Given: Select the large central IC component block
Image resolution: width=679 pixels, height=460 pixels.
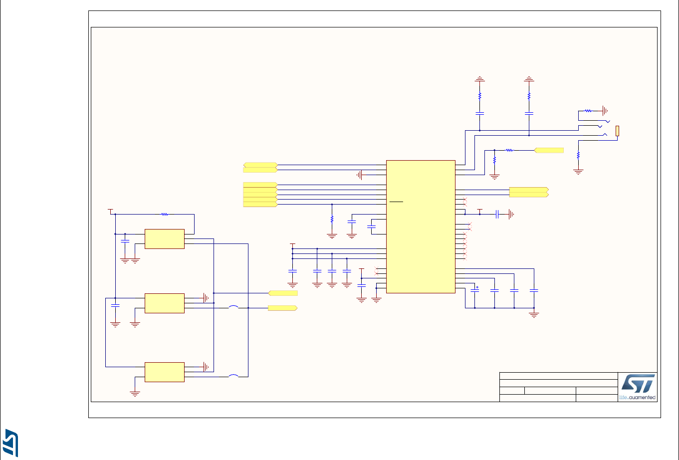Looking at the screenshot, I should coord(421,227).
